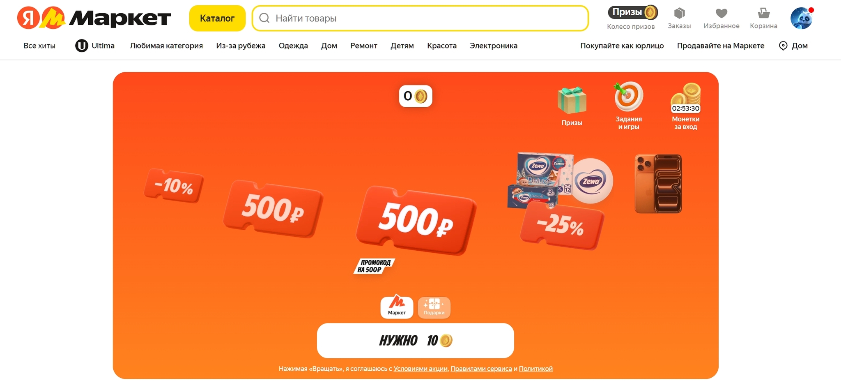Open the Prize wheel coin badge
This screenshot has height=390, width=841.
(633, 12)
